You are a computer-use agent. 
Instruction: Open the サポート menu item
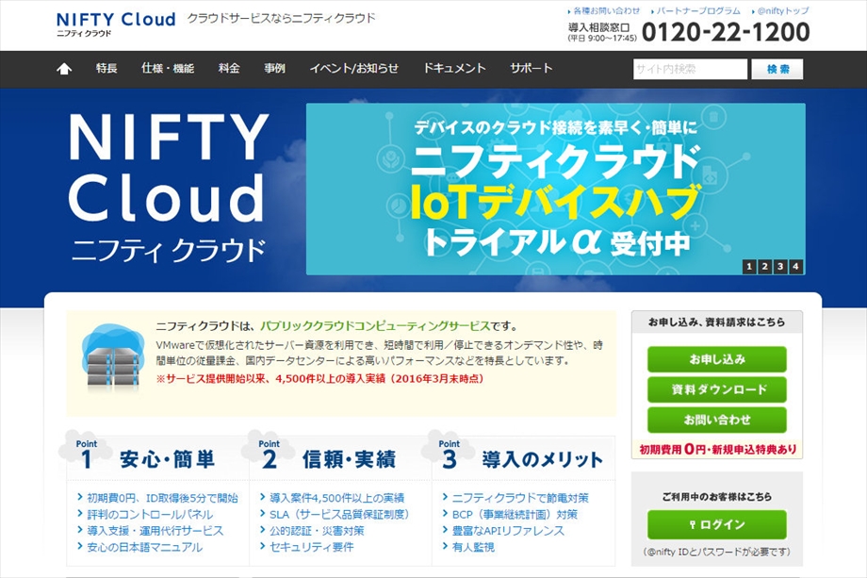(x=531, y=68)
